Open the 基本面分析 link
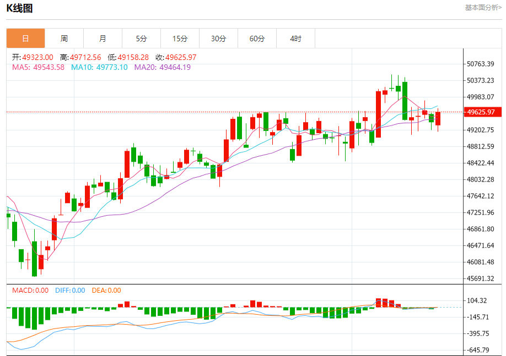The height and width of the screenshot is (356, 506). click(483, 7)
